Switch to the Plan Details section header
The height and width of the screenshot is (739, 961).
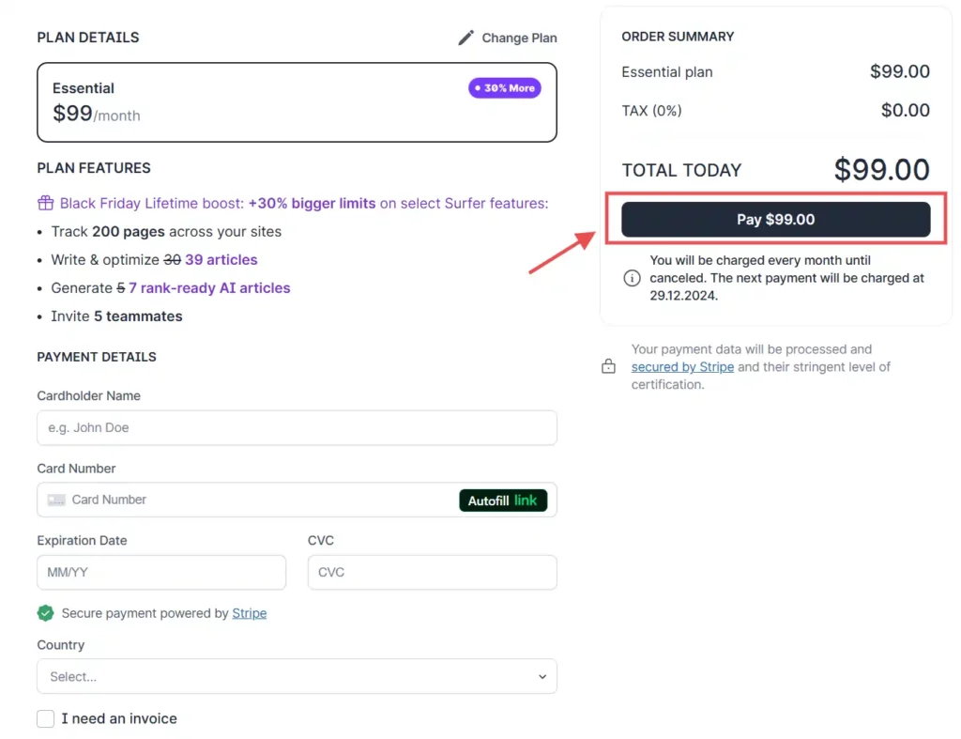coord(87,38)
